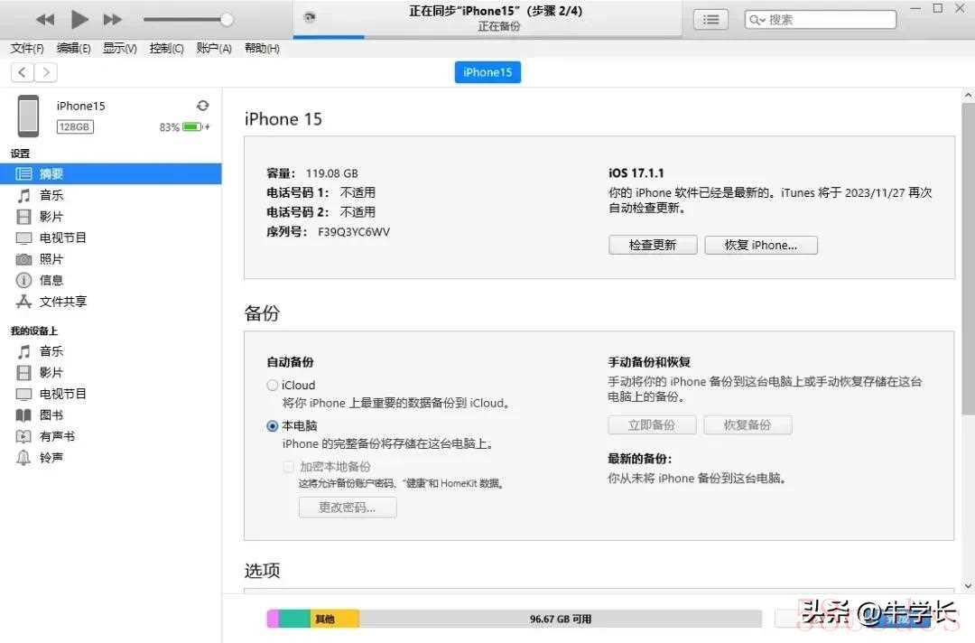Click the fast-forward playback icon

[x=113, y=20]
